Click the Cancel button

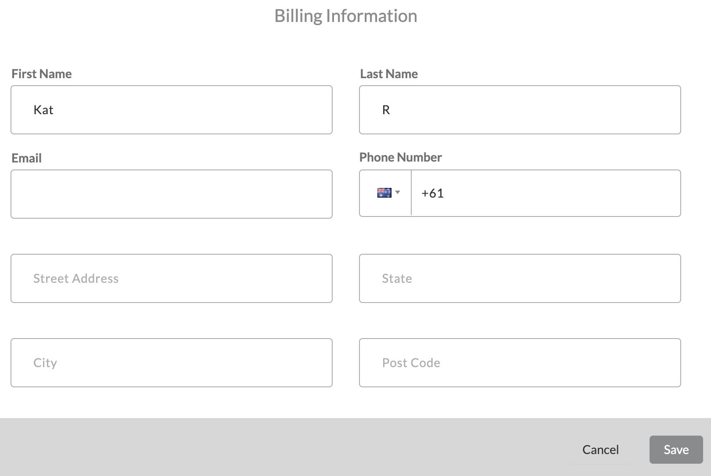(600, 449)
